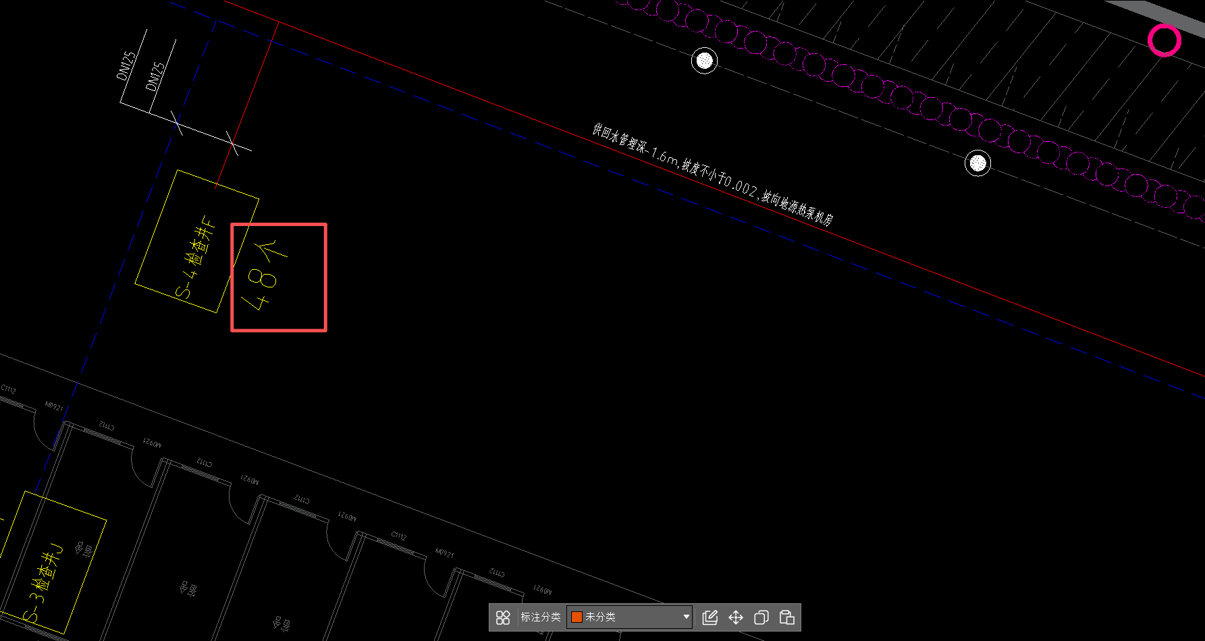Edit the selected annotation with pencil icon

710,617
